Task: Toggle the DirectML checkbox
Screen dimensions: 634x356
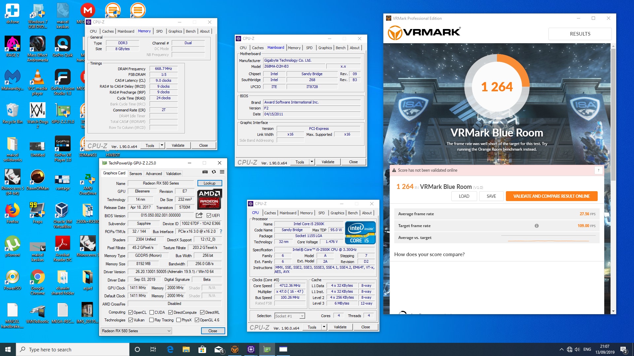Action: click(202, 312)
